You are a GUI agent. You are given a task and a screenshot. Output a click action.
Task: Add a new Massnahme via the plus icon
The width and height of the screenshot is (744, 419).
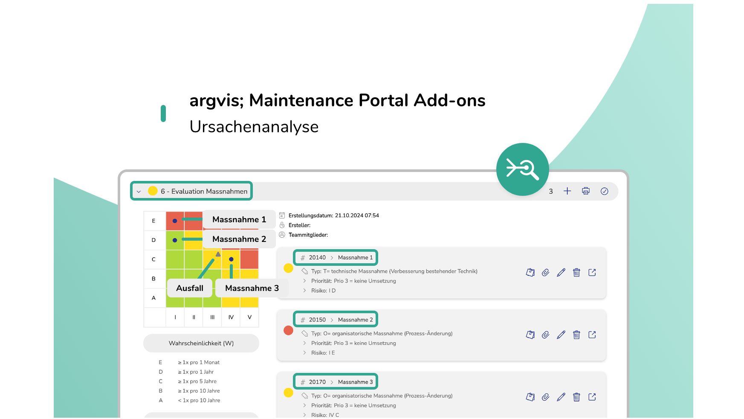coord(567,191)
